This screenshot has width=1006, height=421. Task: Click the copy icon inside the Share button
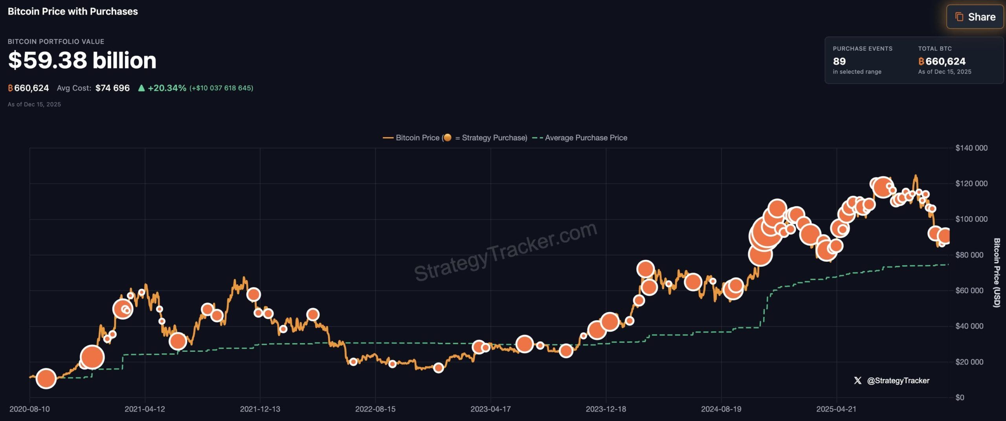pyautogui.click(x=959, y=17)
